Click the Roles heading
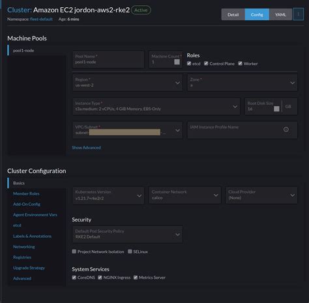 (x=193, y=55)
